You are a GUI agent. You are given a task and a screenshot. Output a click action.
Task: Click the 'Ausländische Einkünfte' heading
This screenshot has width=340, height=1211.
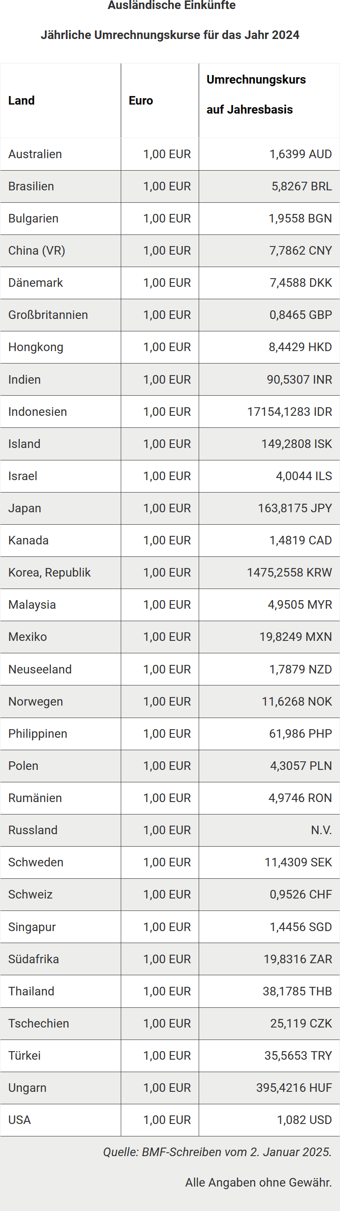tap(171, 6)
